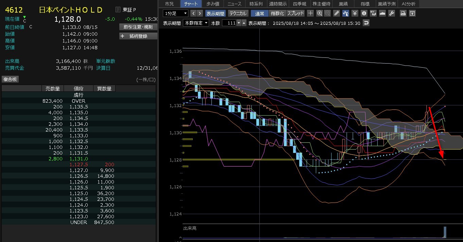Click the 値段 column header
Viewport: 463px width, 242px height.
coord(78,89)
